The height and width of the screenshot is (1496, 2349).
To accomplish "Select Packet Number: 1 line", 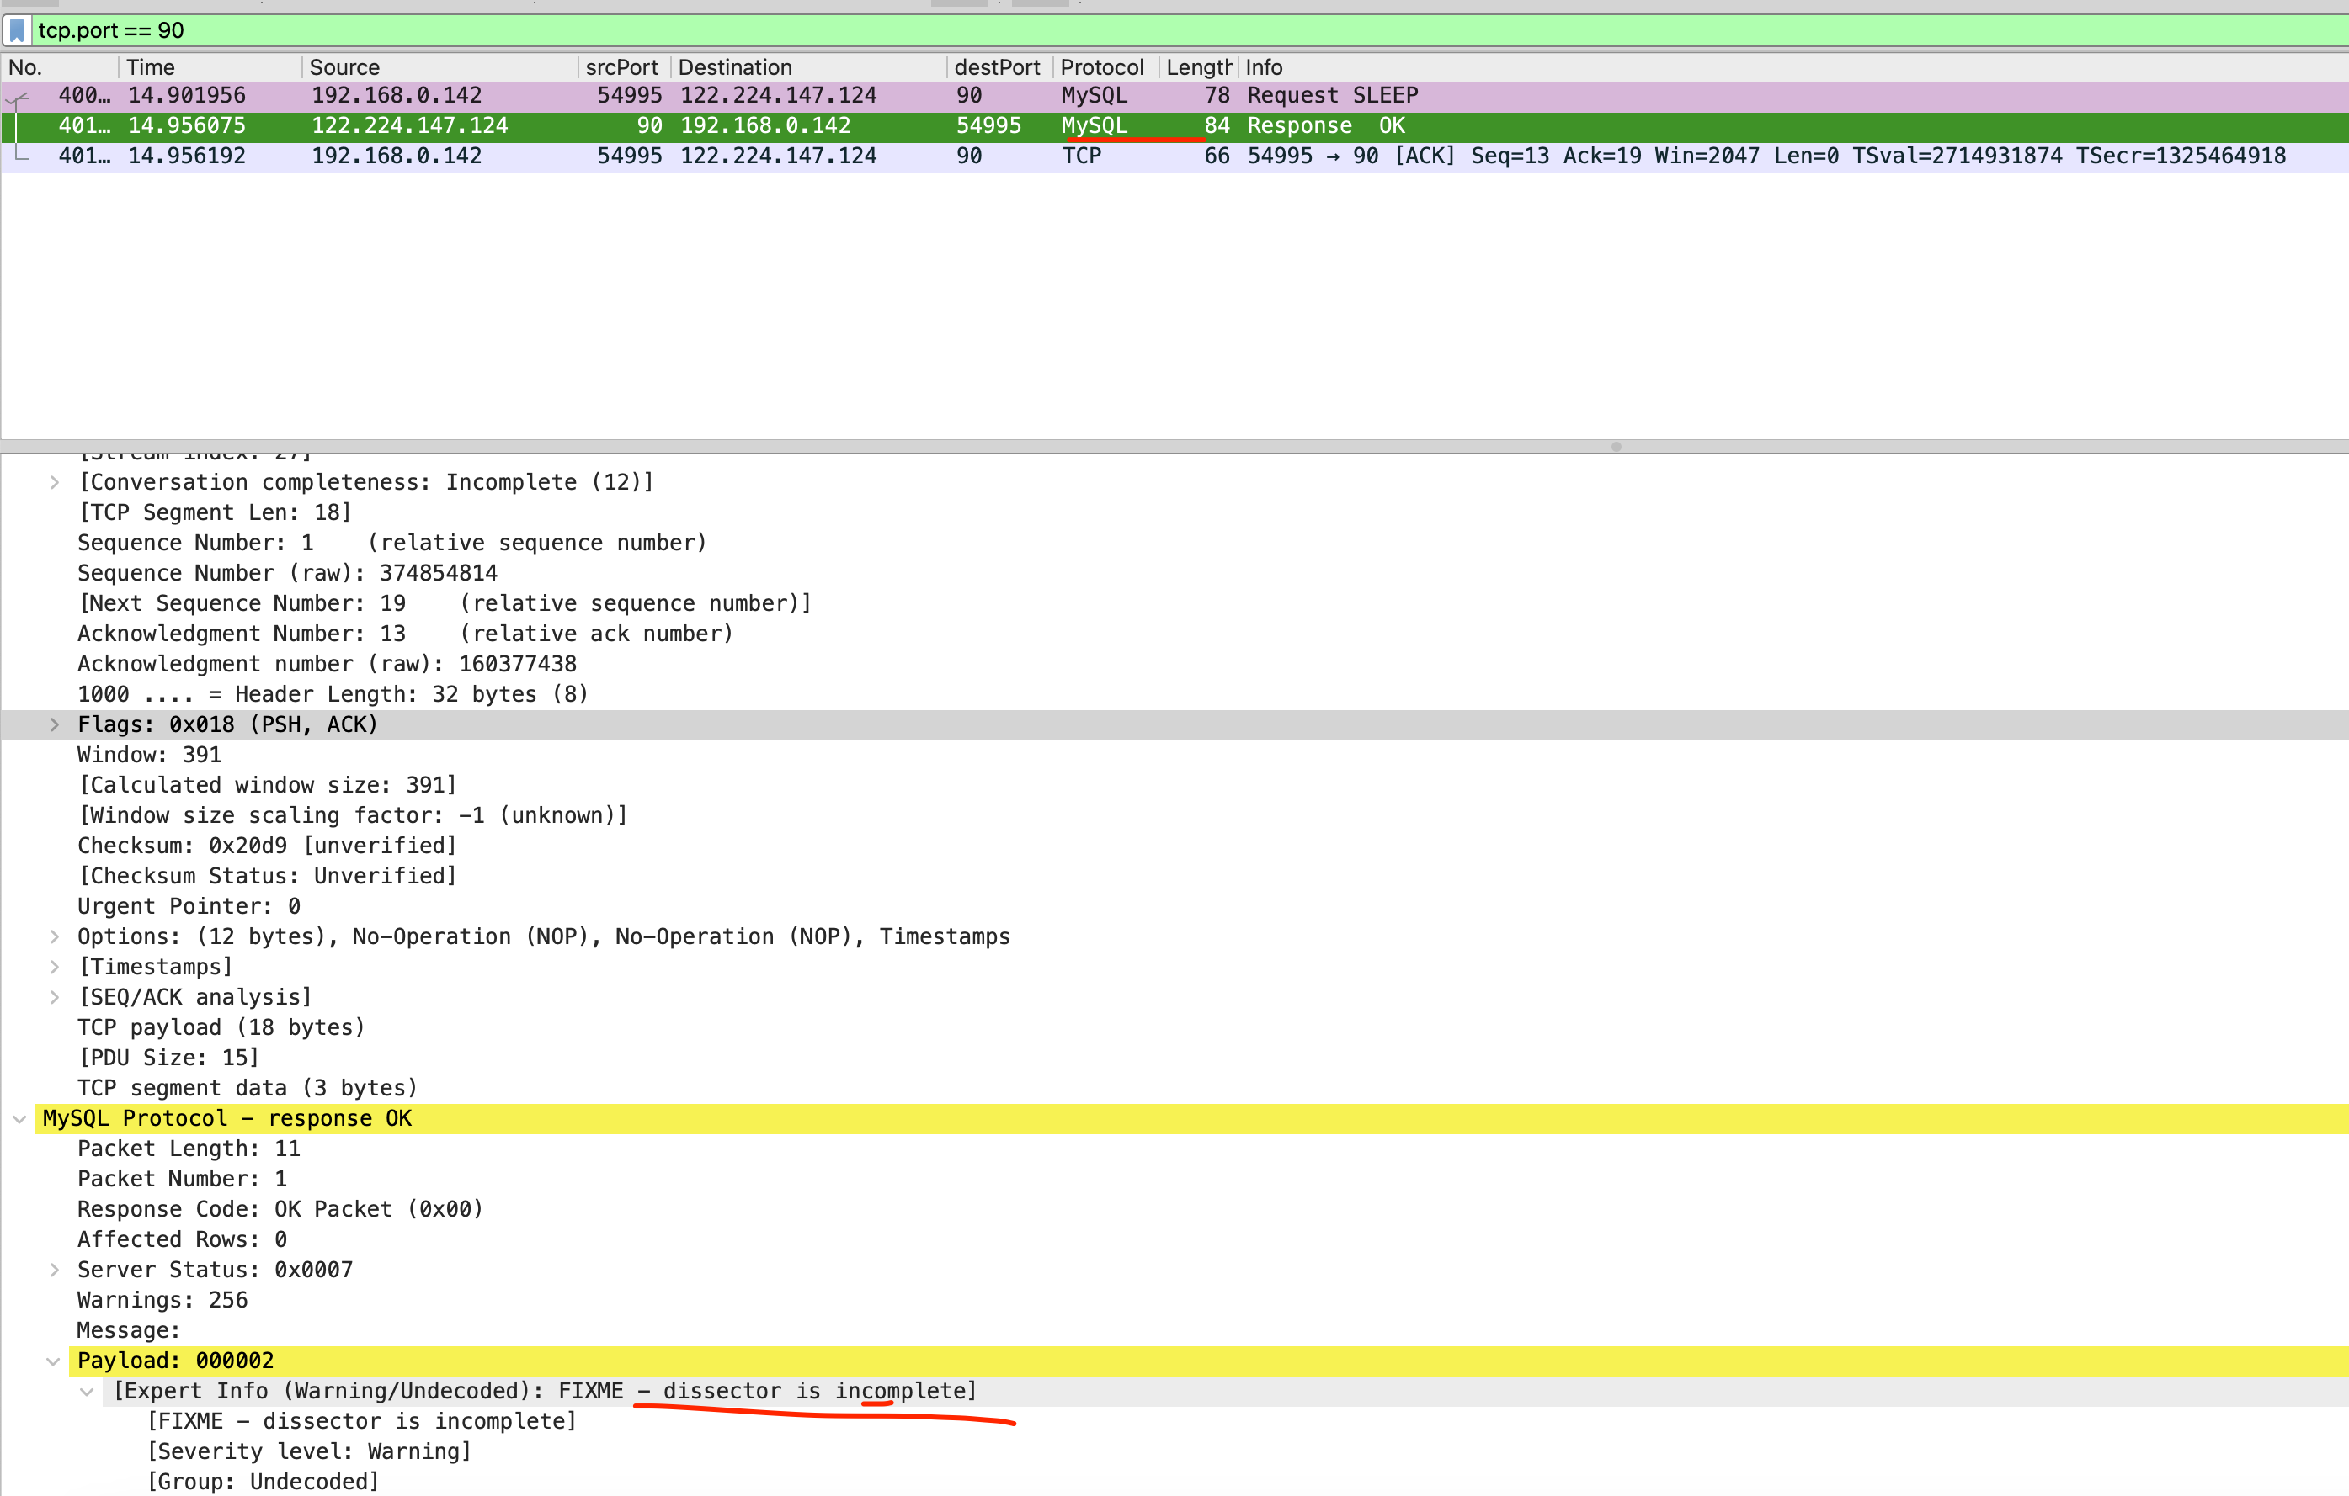I will pos(183,1180).
